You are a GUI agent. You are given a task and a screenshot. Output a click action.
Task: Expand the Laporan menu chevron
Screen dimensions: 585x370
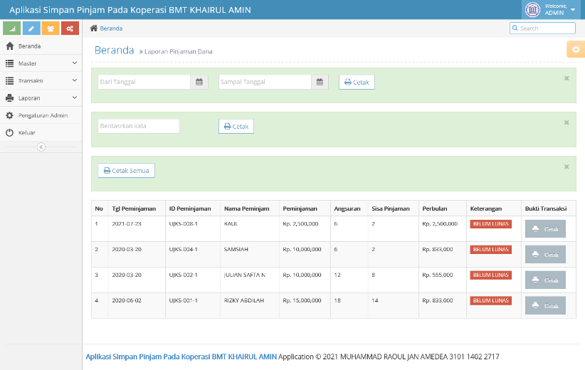[x=75, y=97]
